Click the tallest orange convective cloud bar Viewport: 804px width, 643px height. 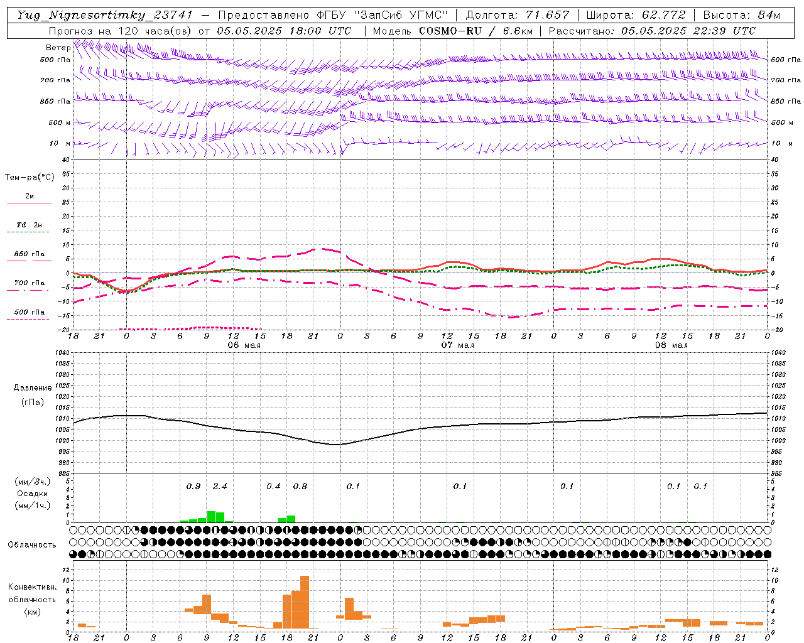[x=305, y=602]
